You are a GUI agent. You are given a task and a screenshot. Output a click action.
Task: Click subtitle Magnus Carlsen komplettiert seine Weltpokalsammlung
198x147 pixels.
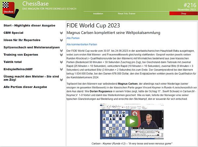coord(114,33)
